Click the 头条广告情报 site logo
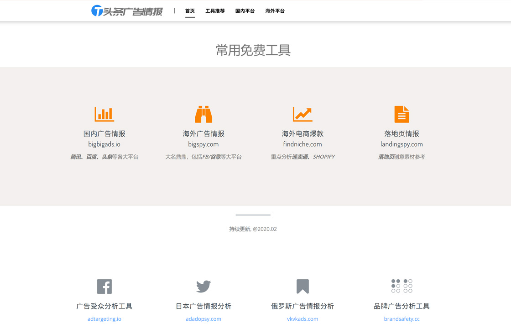 127,11
